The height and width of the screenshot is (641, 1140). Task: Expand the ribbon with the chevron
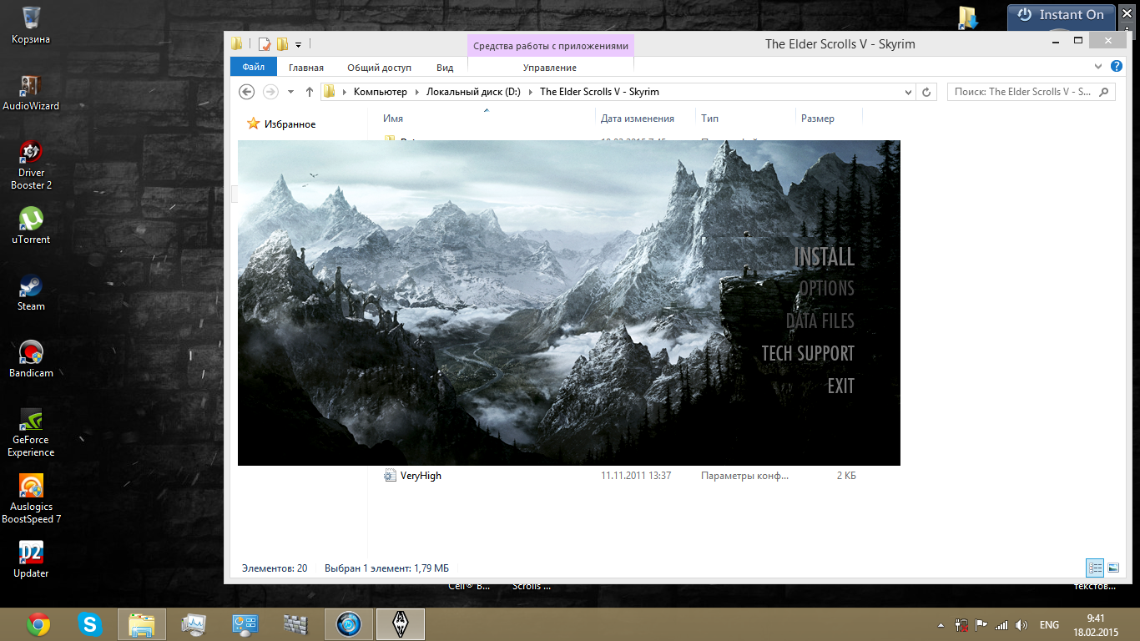[x=1098, y=67]
